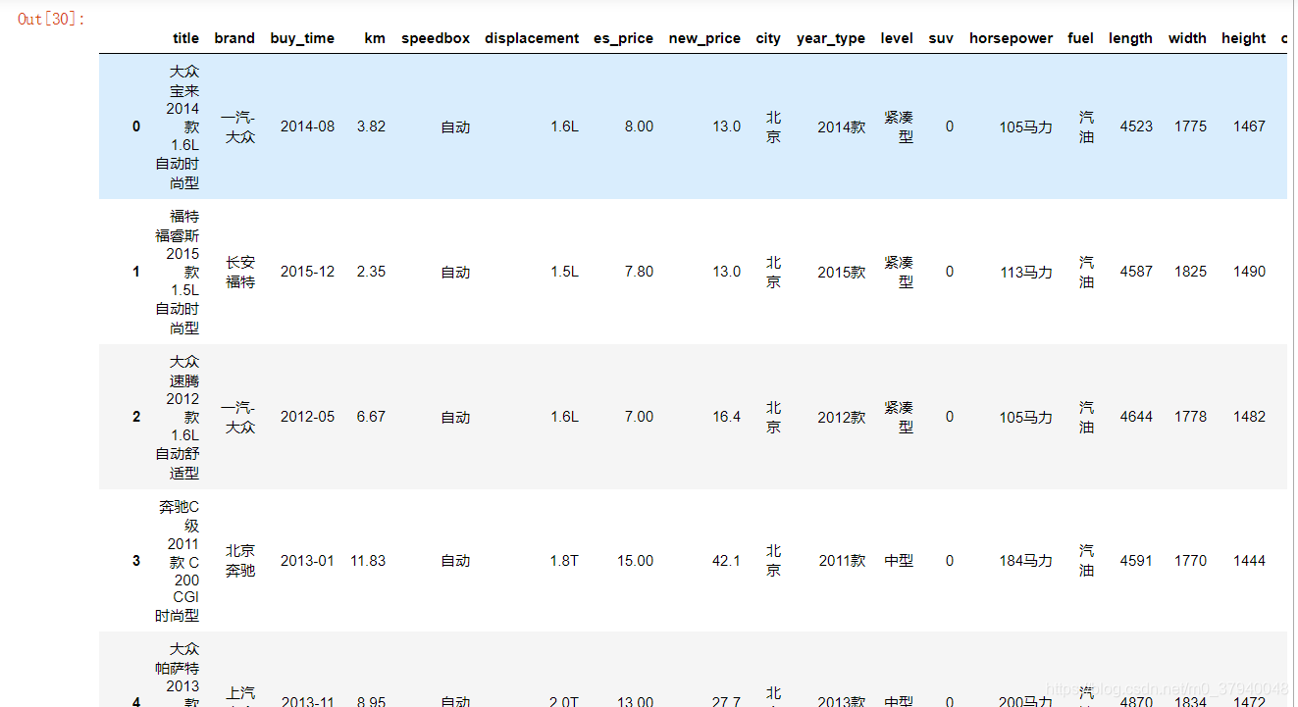Click height value '1467'
Viewport: 1298px width, 707px height.
[x=1250, y=126]
